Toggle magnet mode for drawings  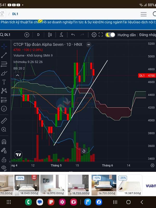4,142
